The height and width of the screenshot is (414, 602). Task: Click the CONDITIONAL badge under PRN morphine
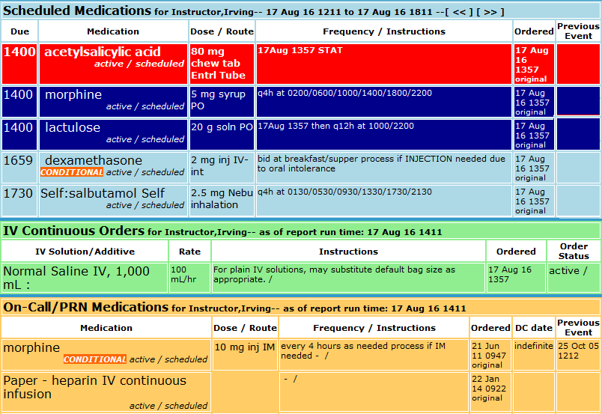(x=95, y=359)
